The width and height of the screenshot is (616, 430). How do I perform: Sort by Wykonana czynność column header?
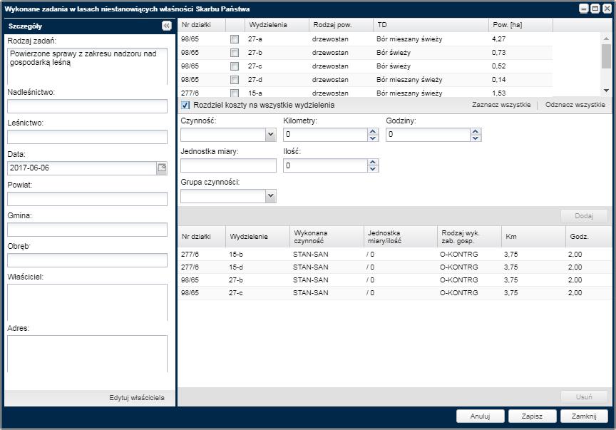tap(327, 237)
